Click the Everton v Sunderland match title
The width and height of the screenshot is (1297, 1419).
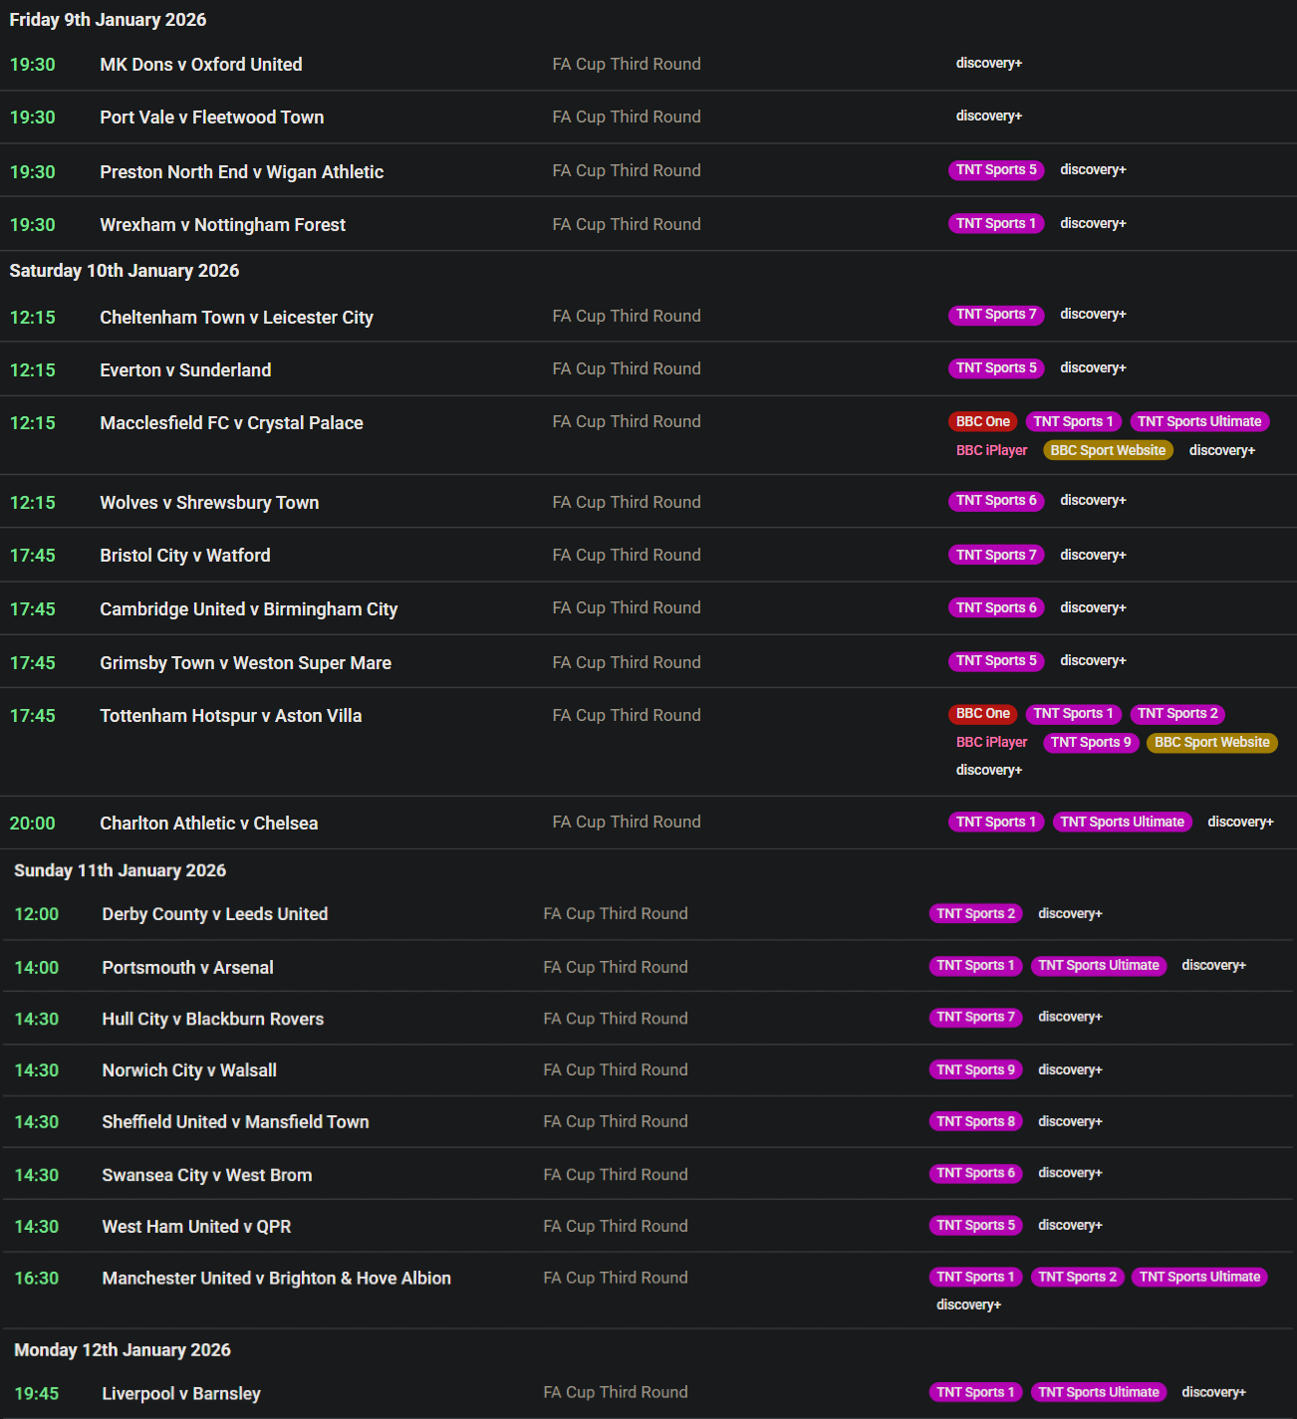185,370
